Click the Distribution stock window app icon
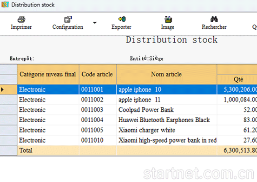 (x=5, y=5)
